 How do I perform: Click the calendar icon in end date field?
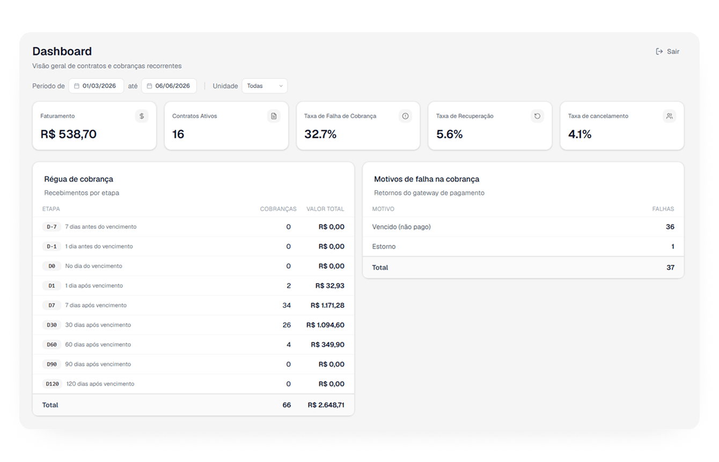click(150, 86)
